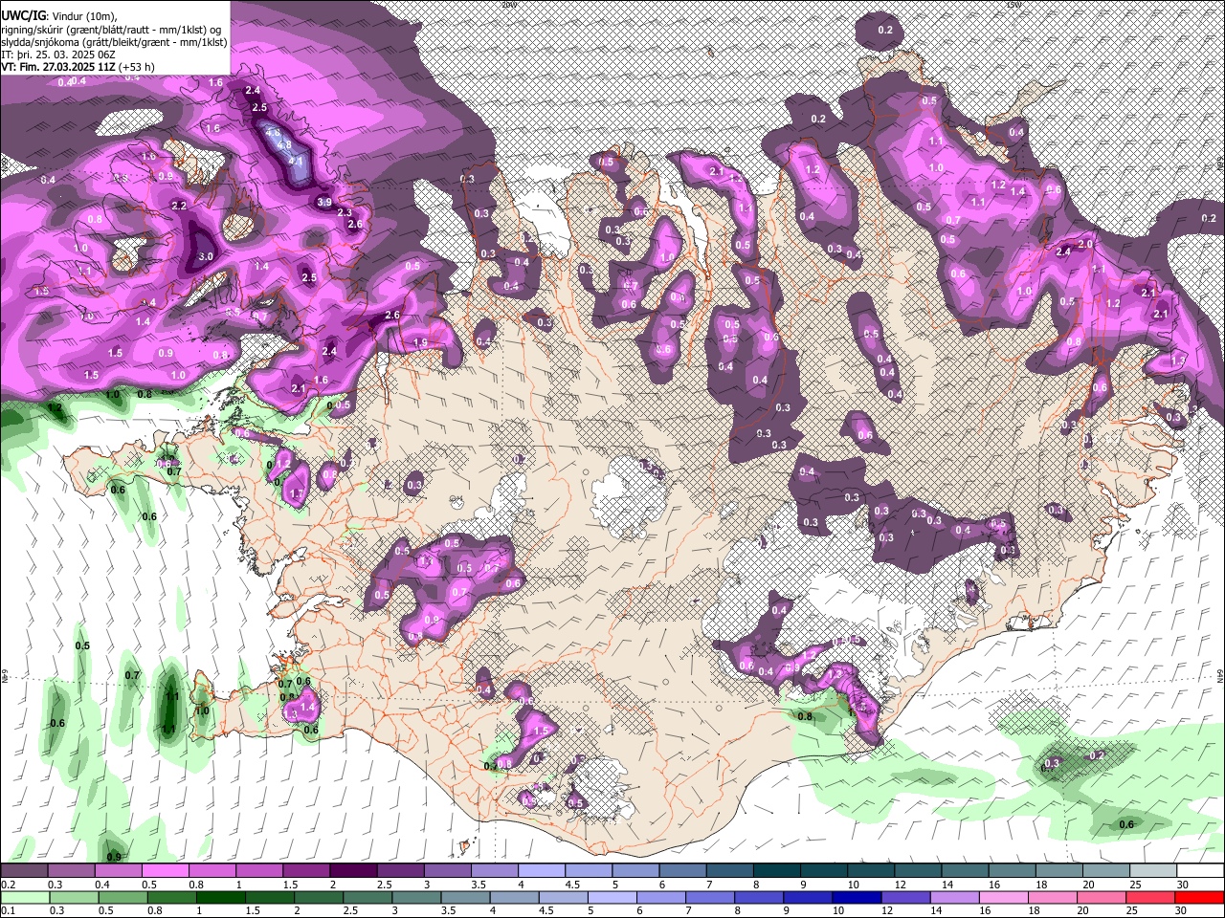This screenshot has width=1225, height=918.
Task: Click the red rain legend swatch above 30
Action: pyautogui.click(x=1199, y=897)
